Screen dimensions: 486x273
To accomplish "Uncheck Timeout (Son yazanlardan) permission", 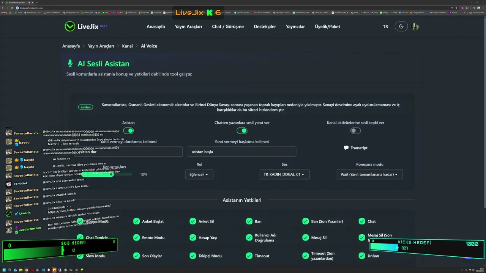I will 306,256.
